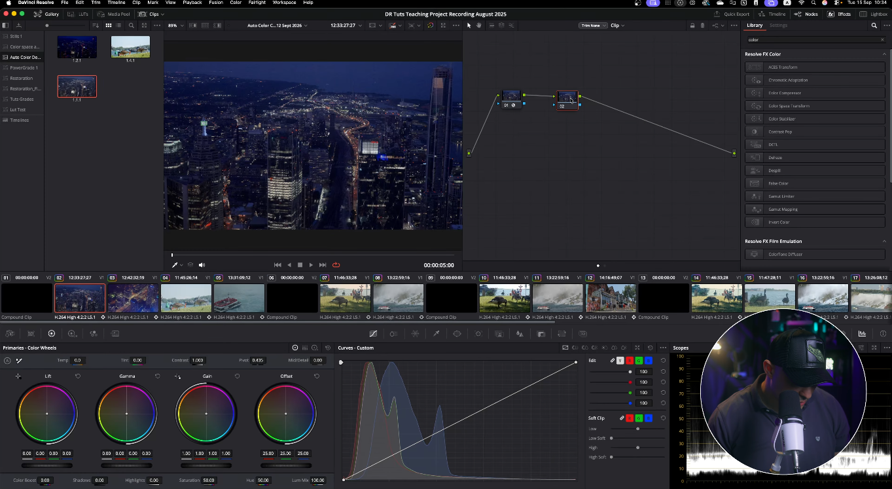The height and width of the screenshot is (489, 892).
Task: Open the Color Wheels palette icon
Action: (x=52, y=333)
